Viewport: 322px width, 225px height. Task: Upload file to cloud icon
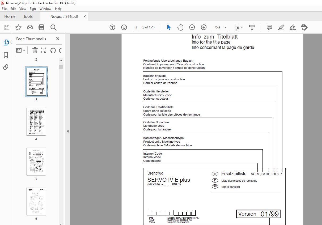click(x=30, y=27)
